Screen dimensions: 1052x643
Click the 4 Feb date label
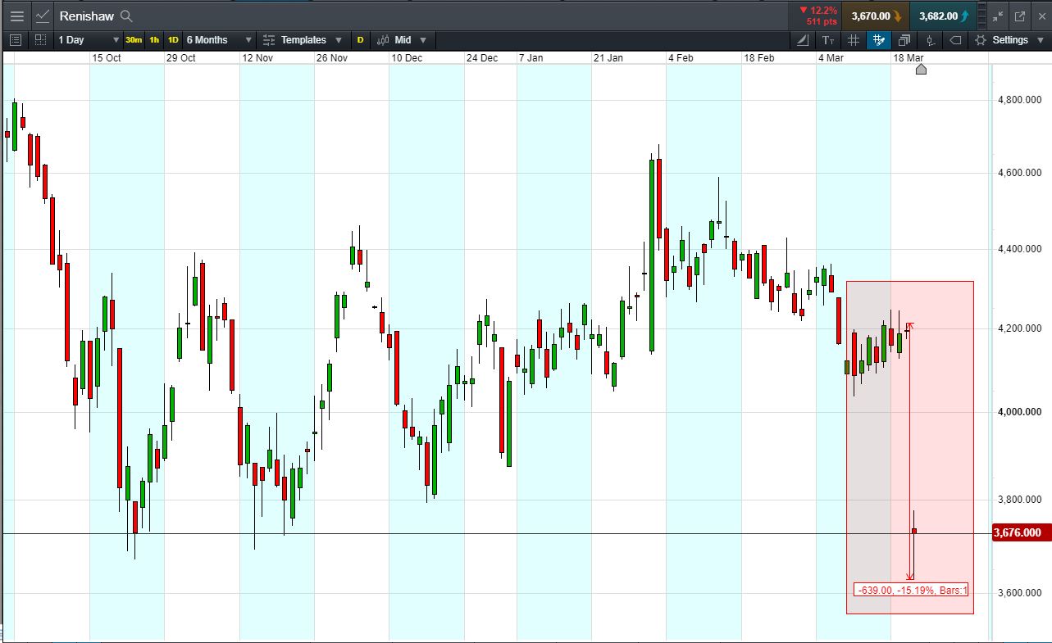coord(681,57)
